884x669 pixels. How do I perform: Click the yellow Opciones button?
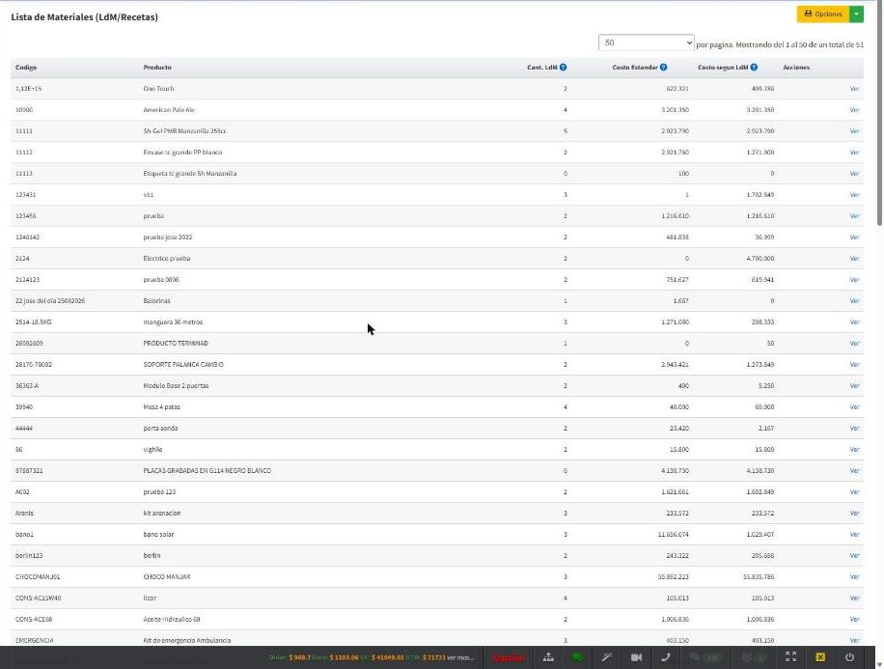coord(823,14)
